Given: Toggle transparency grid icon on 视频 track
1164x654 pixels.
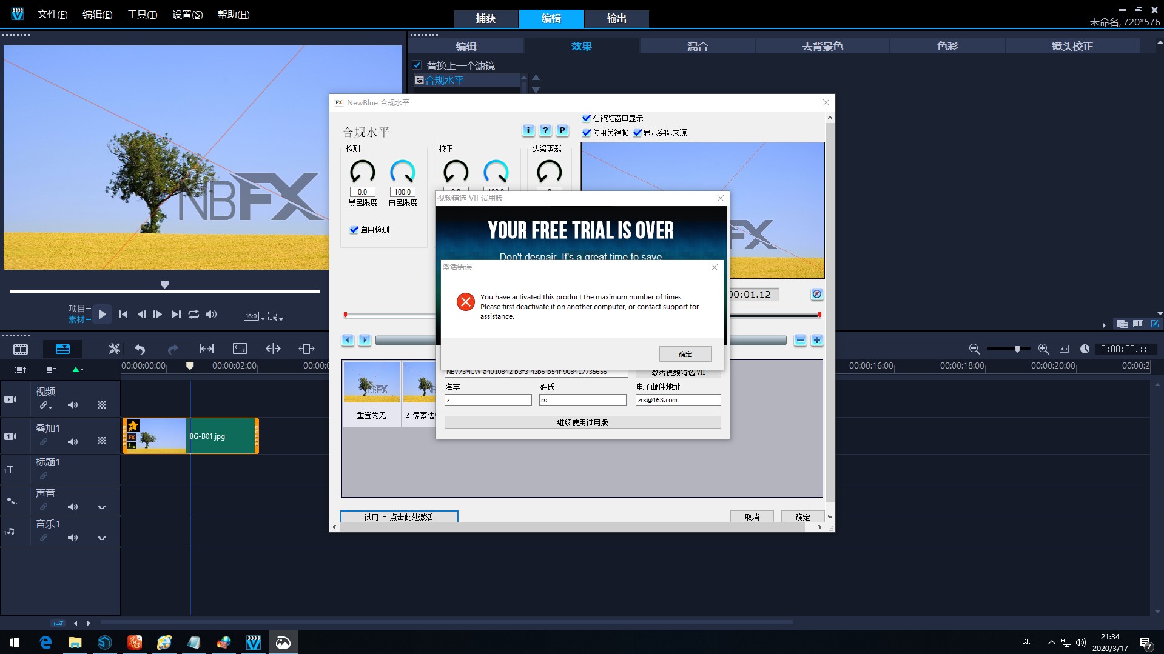Looking at the screenshot, I should [102, 405].
